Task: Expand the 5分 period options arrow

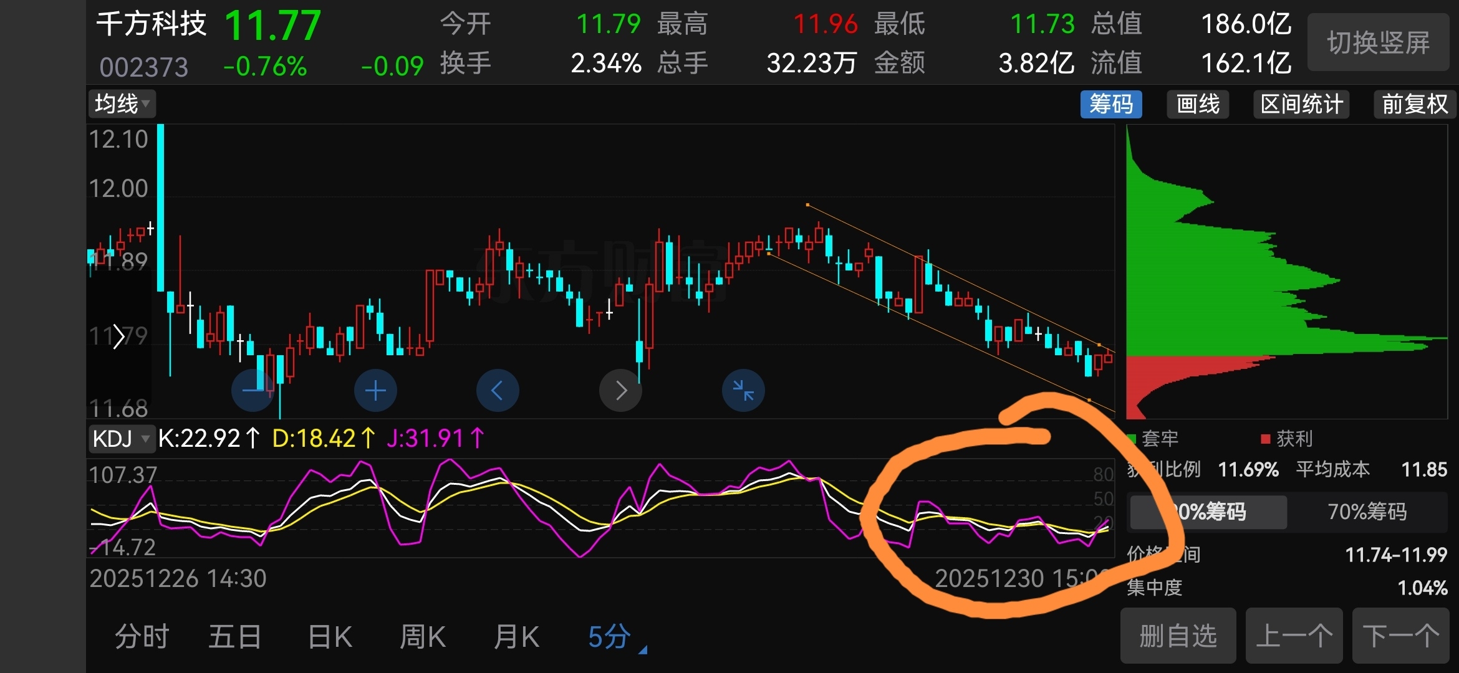Action: [x=642, y=649]
